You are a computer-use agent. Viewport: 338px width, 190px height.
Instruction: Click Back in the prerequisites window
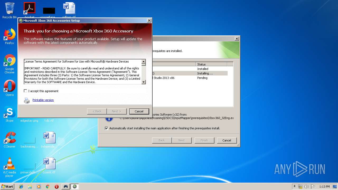pyautogui.click(x=162, y=140)
